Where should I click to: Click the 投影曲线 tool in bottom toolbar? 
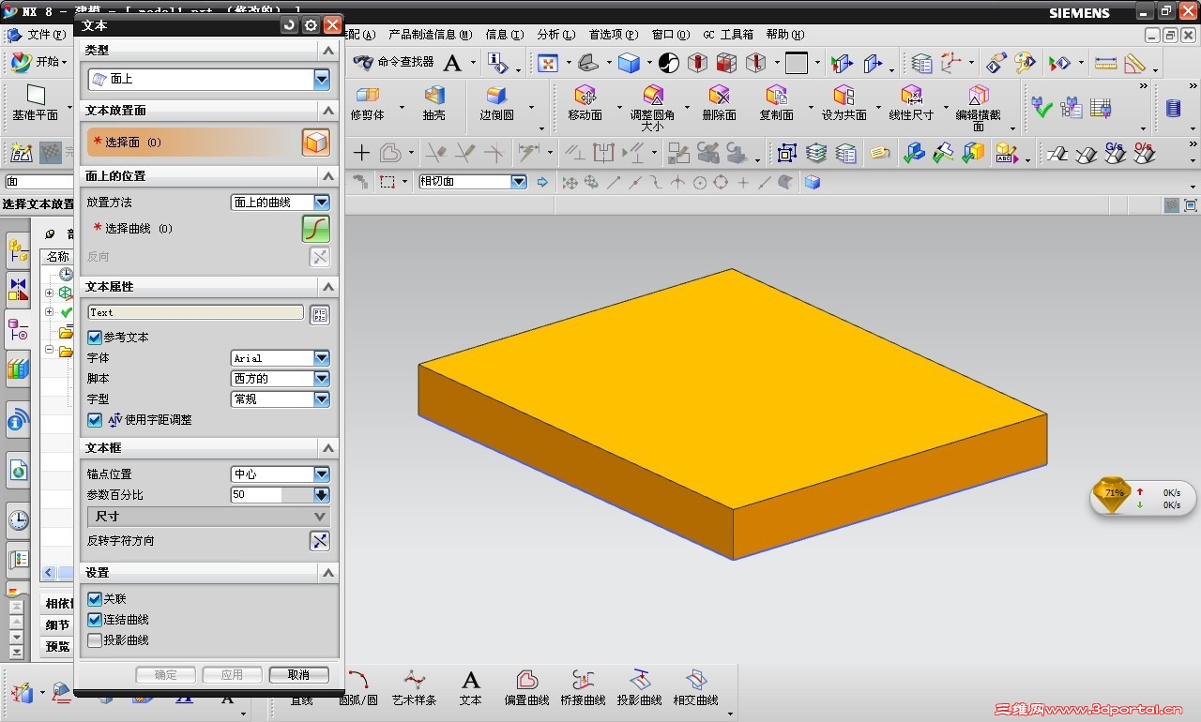click(639, 688)
